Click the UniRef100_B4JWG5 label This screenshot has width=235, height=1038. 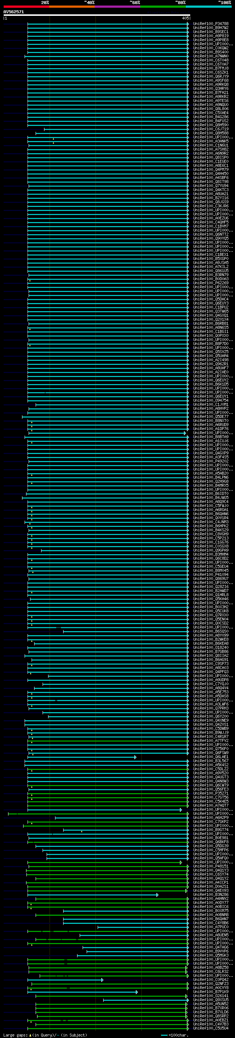(211, 497)
